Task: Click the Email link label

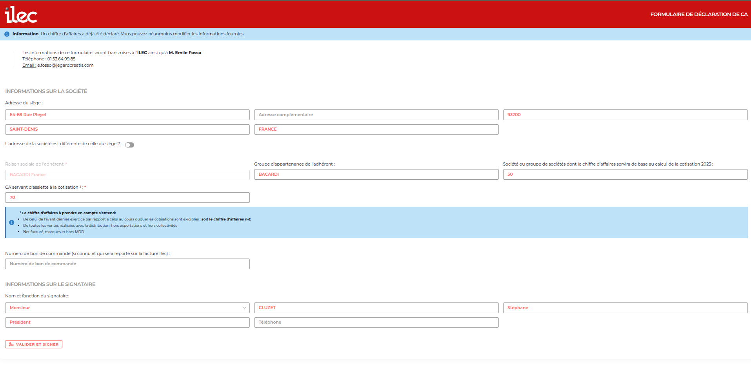Action: (x=29, y=66)
